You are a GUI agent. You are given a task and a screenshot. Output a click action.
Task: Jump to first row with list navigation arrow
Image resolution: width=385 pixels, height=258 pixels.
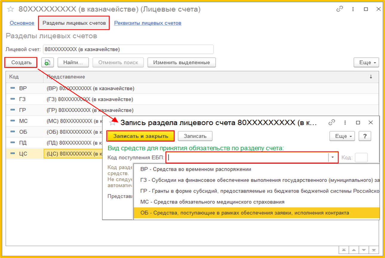click(344, 250)
